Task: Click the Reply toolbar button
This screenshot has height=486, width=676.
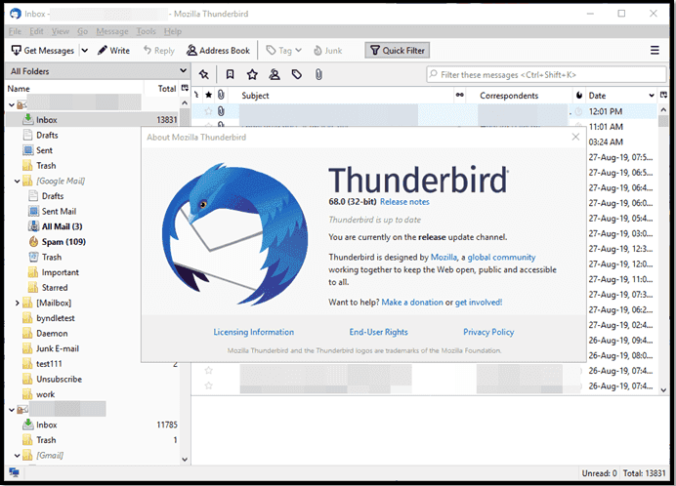Action: (x=159, y=51)
